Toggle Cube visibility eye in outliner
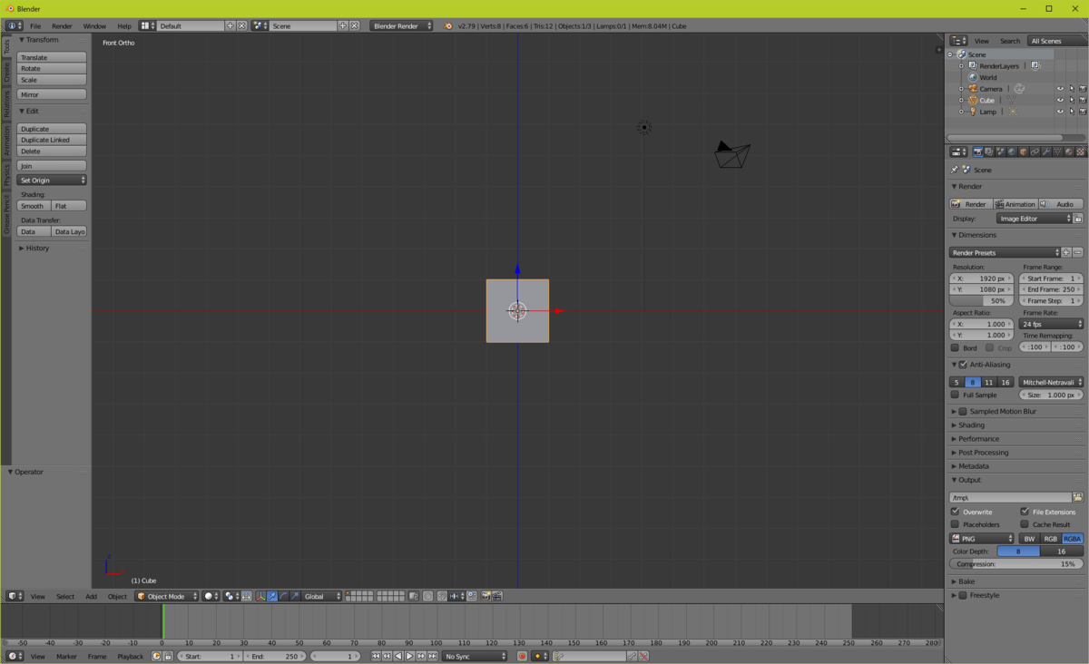The image size is (1089, 664). 1060,100
